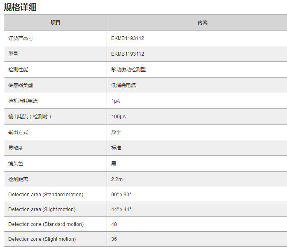Click the 型号 row label

point(13,54)
